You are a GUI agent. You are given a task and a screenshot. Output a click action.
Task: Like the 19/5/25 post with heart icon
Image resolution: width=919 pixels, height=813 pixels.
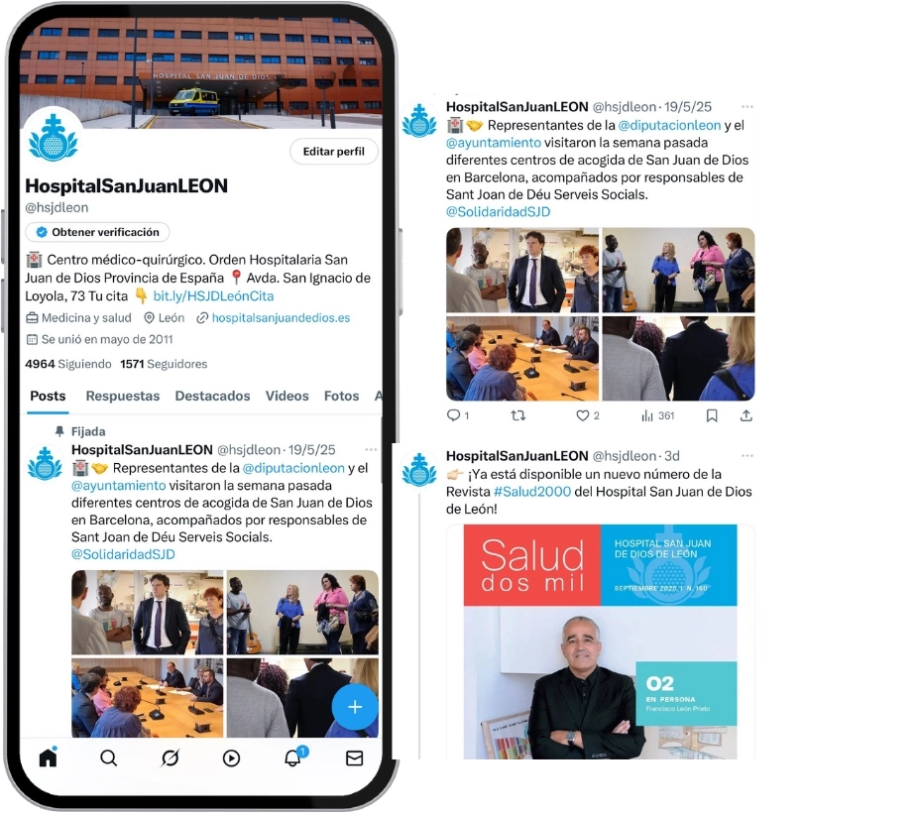(587, 415)
